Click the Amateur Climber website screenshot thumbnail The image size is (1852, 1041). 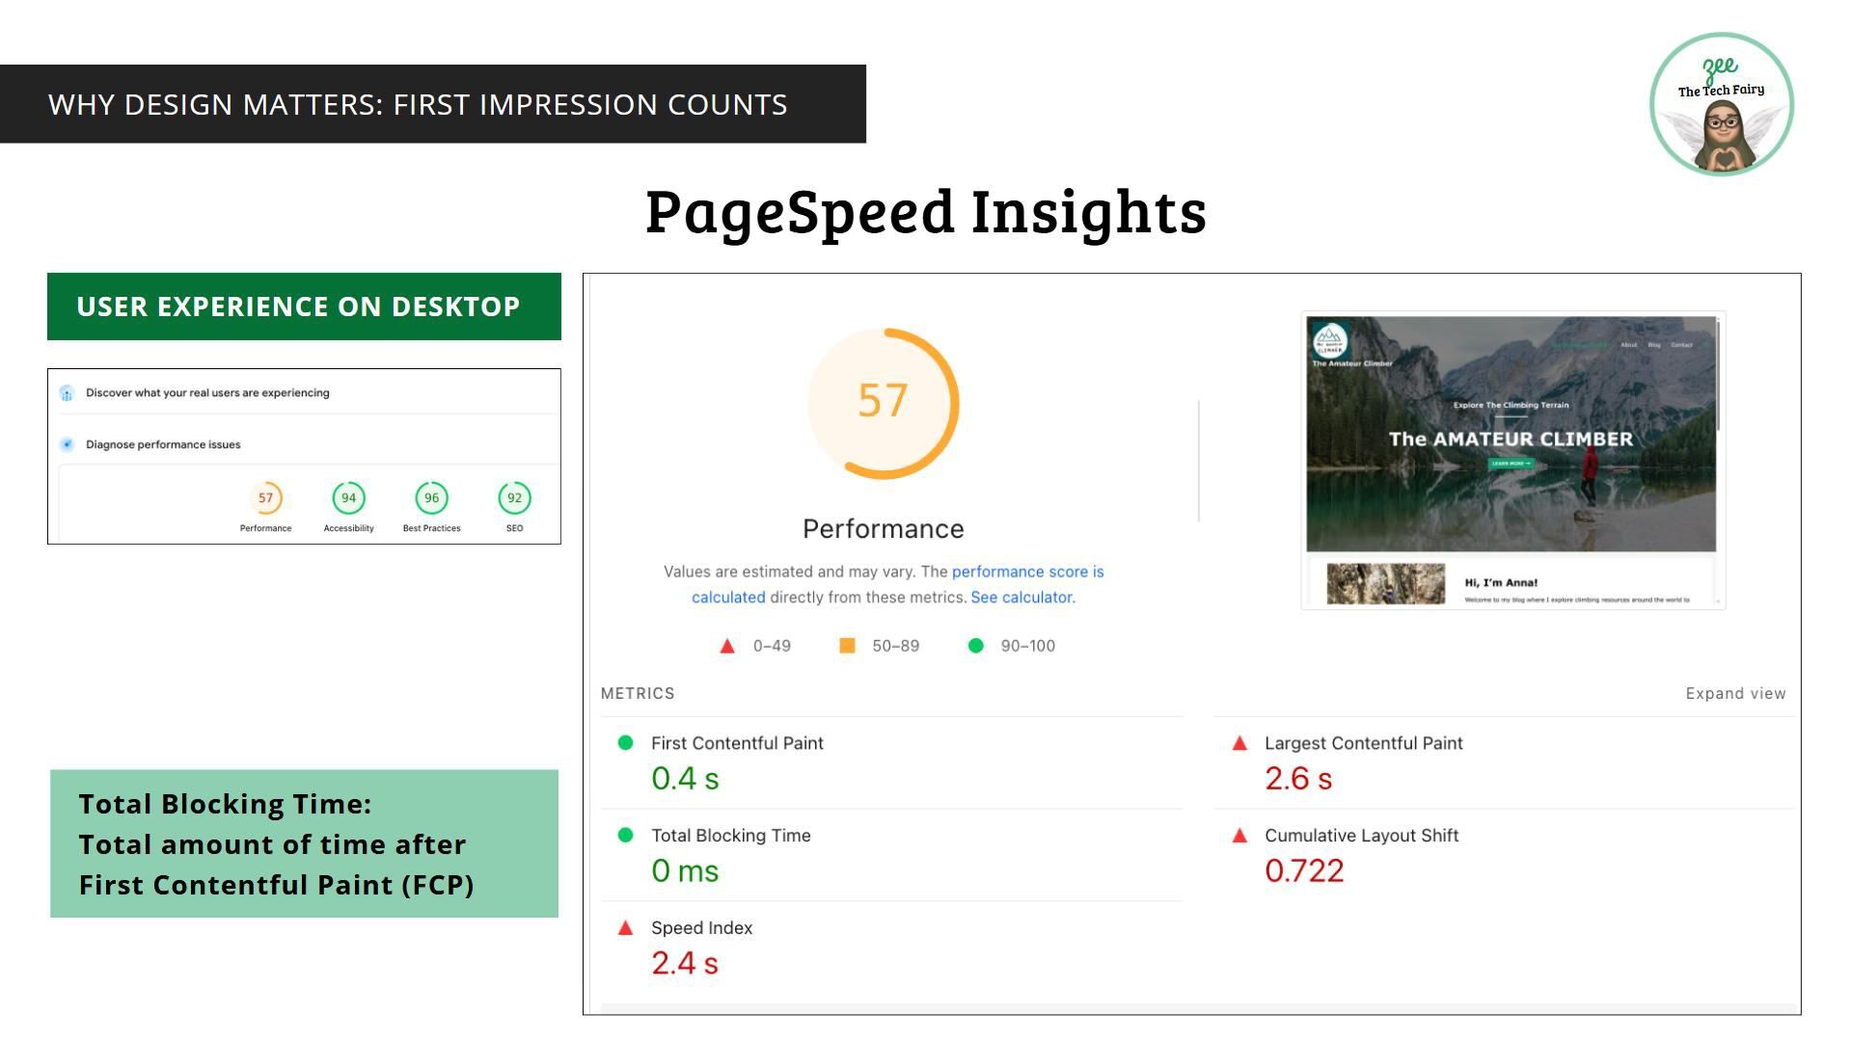click(x=1512, y=460)
